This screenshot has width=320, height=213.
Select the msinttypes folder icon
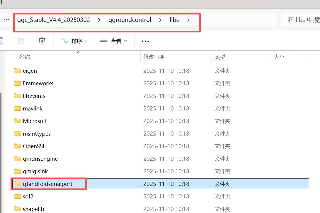[18, 134]
